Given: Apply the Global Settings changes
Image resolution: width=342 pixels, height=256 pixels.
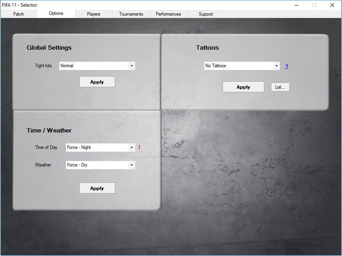Looking at the screenshot, I should 97,82.
